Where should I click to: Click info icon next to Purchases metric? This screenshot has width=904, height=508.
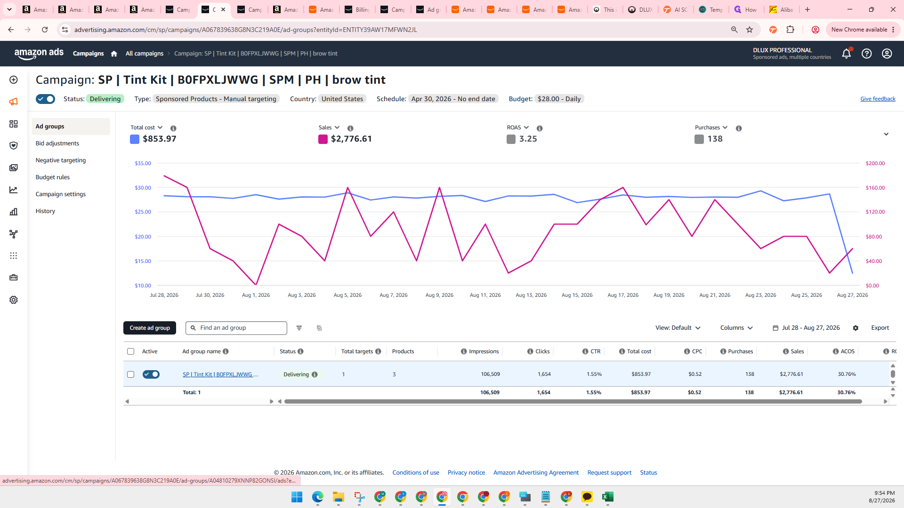click(x=739, y=128)
